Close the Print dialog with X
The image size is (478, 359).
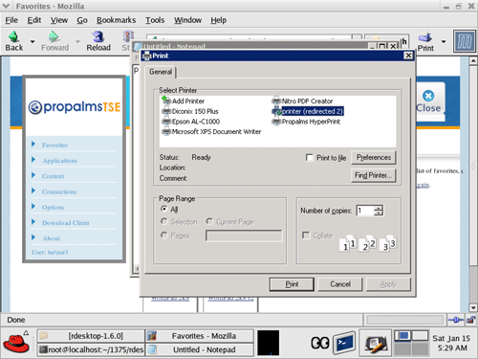(408, 56)
